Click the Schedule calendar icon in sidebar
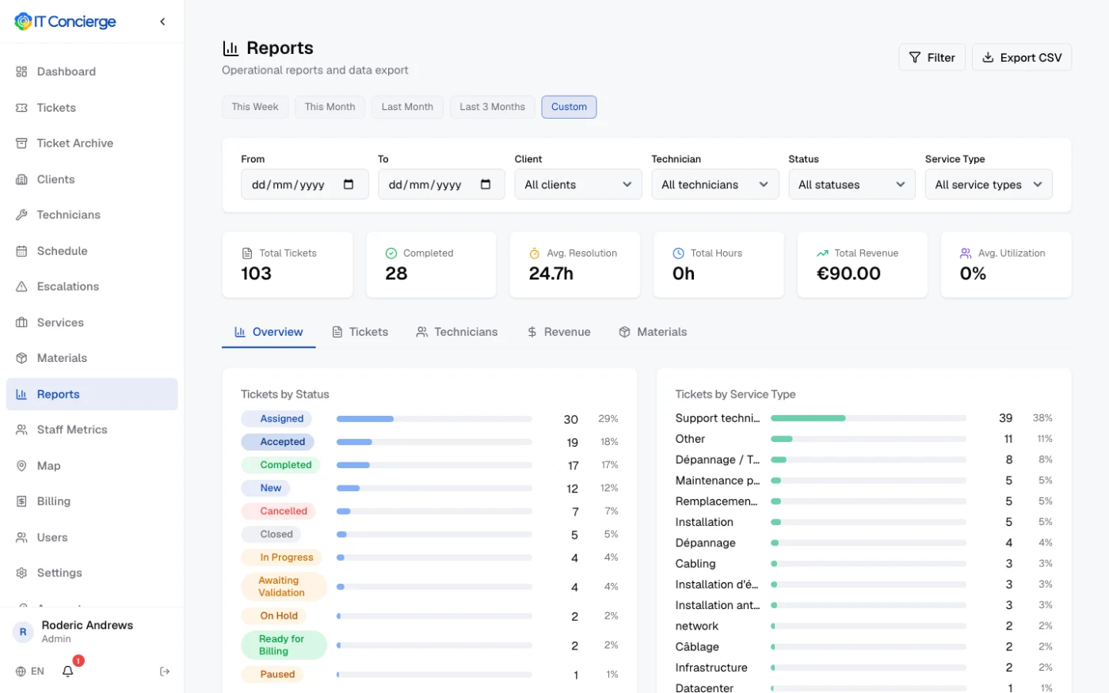 (x=21, y=251)
